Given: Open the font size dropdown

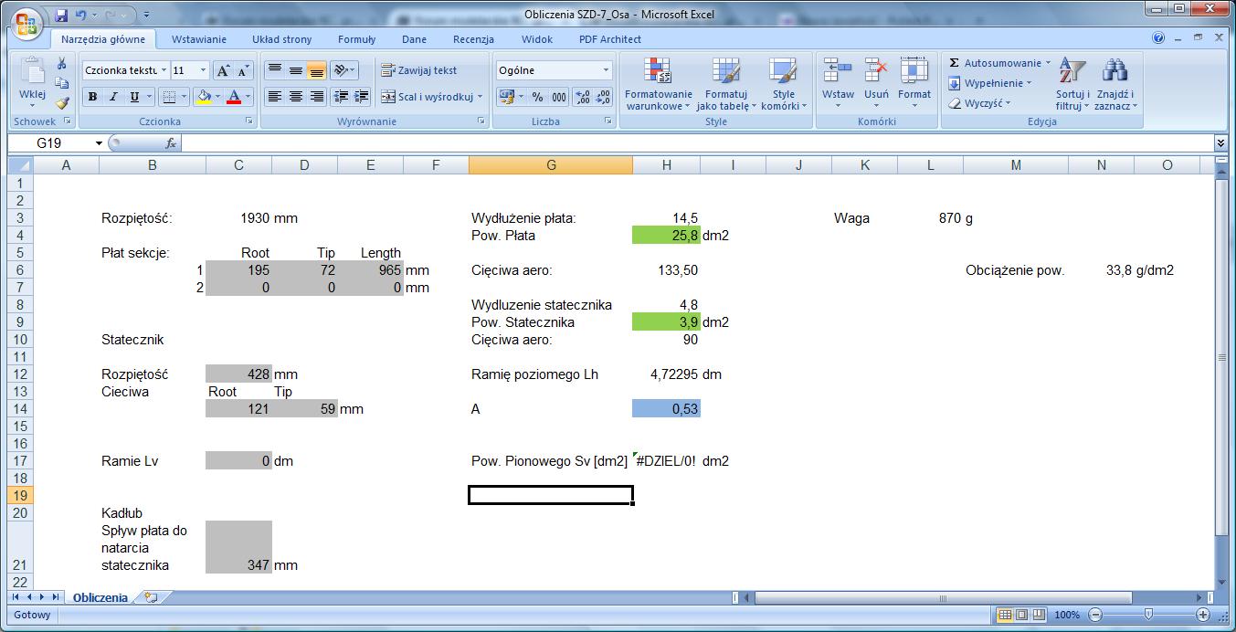Looking at the screenshot, I should [x=203, y=70].
